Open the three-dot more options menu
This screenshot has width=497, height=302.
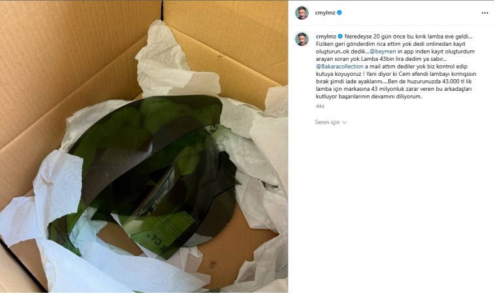[x=485, y=13]
